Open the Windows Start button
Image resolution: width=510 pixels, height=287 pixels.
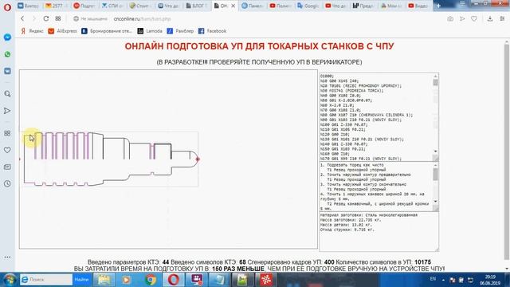tap(10, 280)
